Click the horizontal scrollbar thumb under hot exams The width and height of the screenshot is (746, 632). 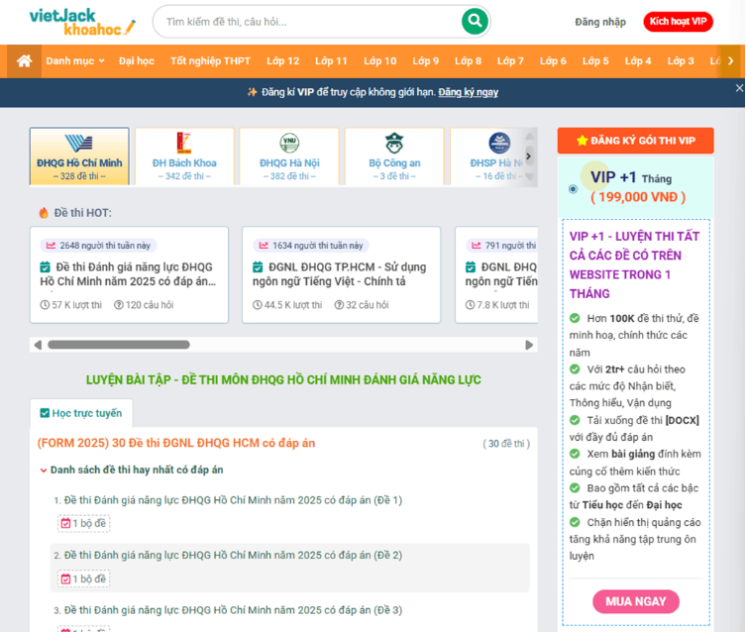119,345
